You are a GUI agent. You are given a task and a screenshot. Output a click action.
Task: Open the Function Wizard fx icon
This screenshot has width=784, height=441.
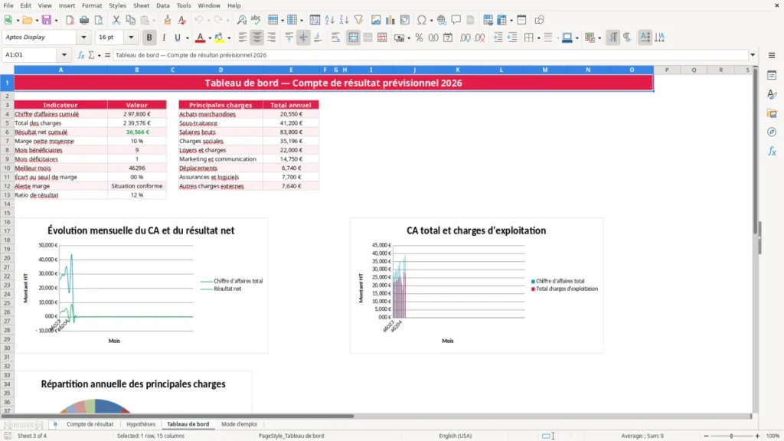tap(81, 55)
